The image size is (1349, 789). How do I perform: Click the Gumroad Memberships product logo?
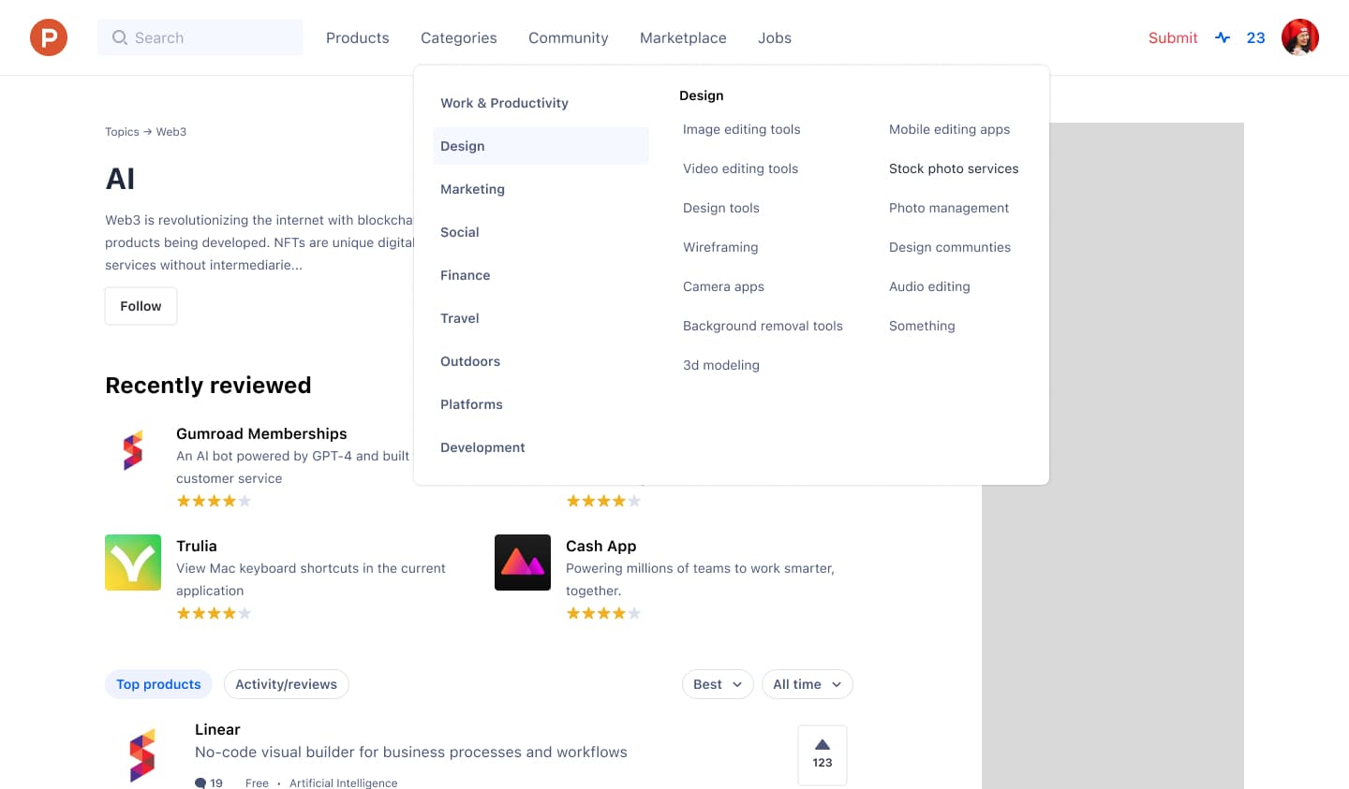(133, 450)
